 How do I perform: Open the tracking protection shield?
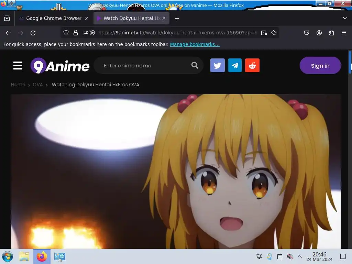[x=66, y=33]
